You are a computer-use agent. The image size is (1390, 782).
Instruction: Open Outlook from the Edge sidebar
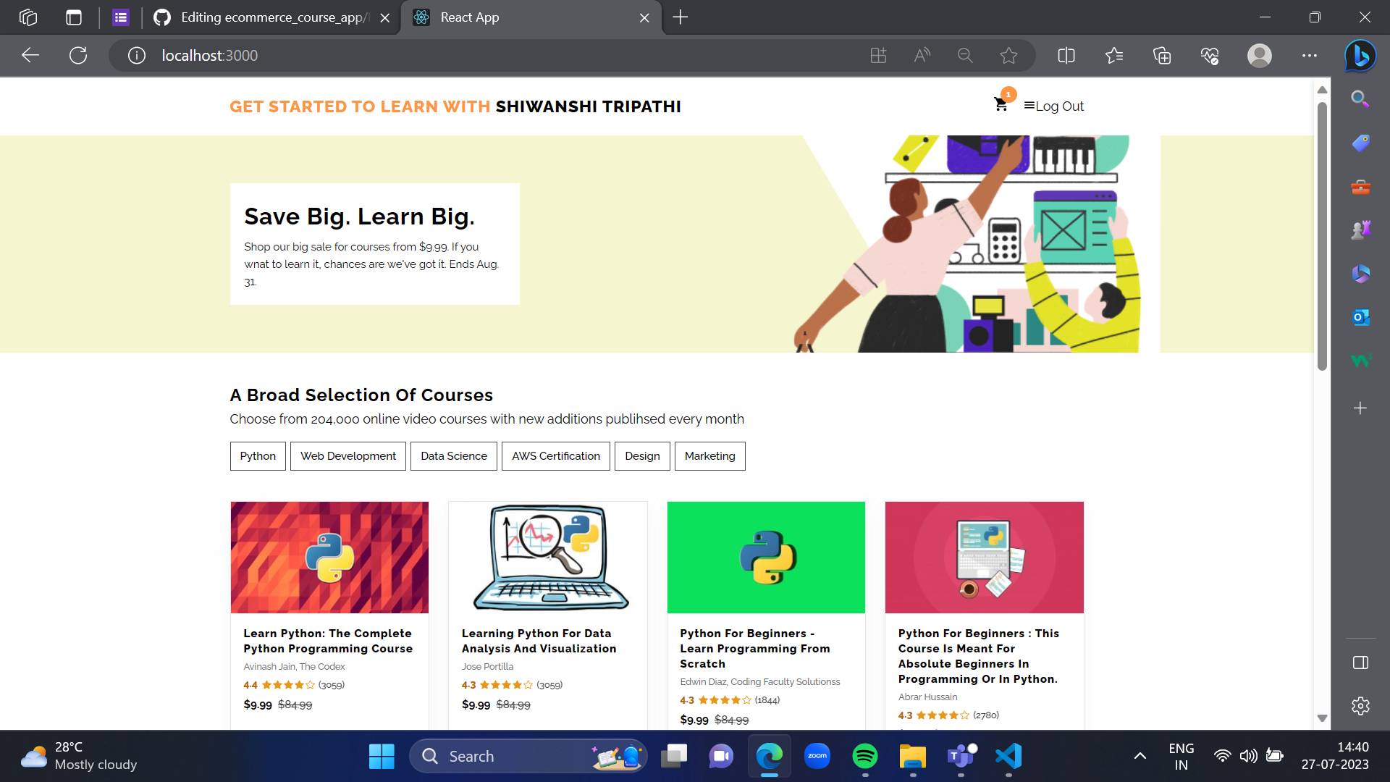[1360, 316]
